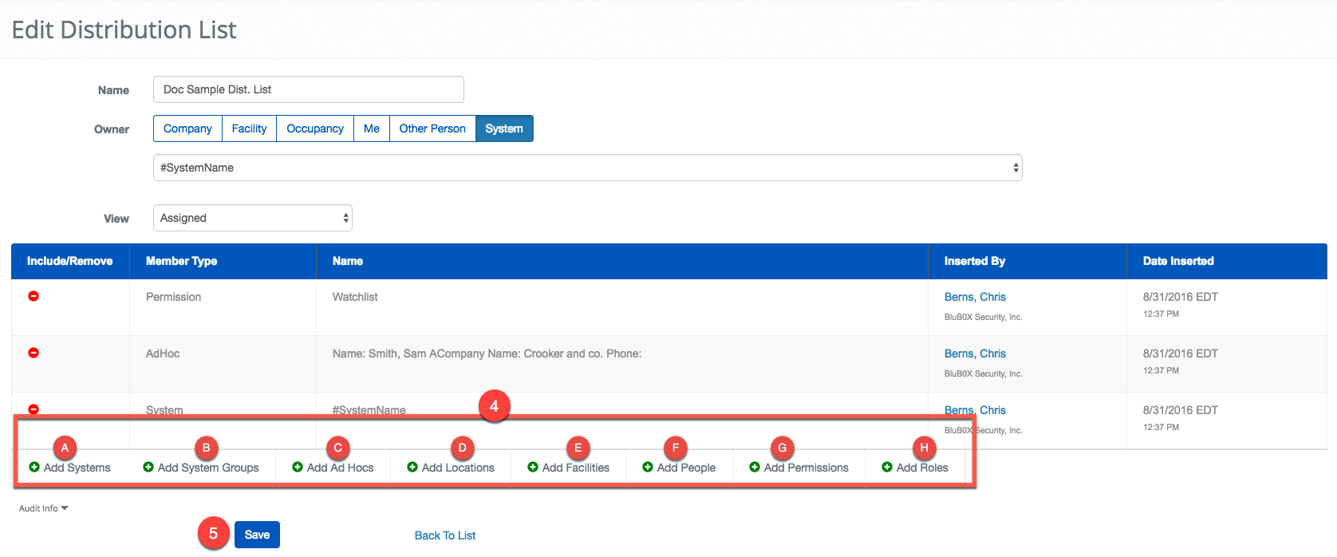Switch owner to Other Person
The width and height of the screenshot is (1337, 557).
pos(432,128)
